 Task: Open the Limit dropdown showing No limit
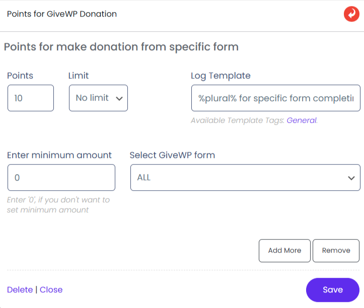pos(98,98)
